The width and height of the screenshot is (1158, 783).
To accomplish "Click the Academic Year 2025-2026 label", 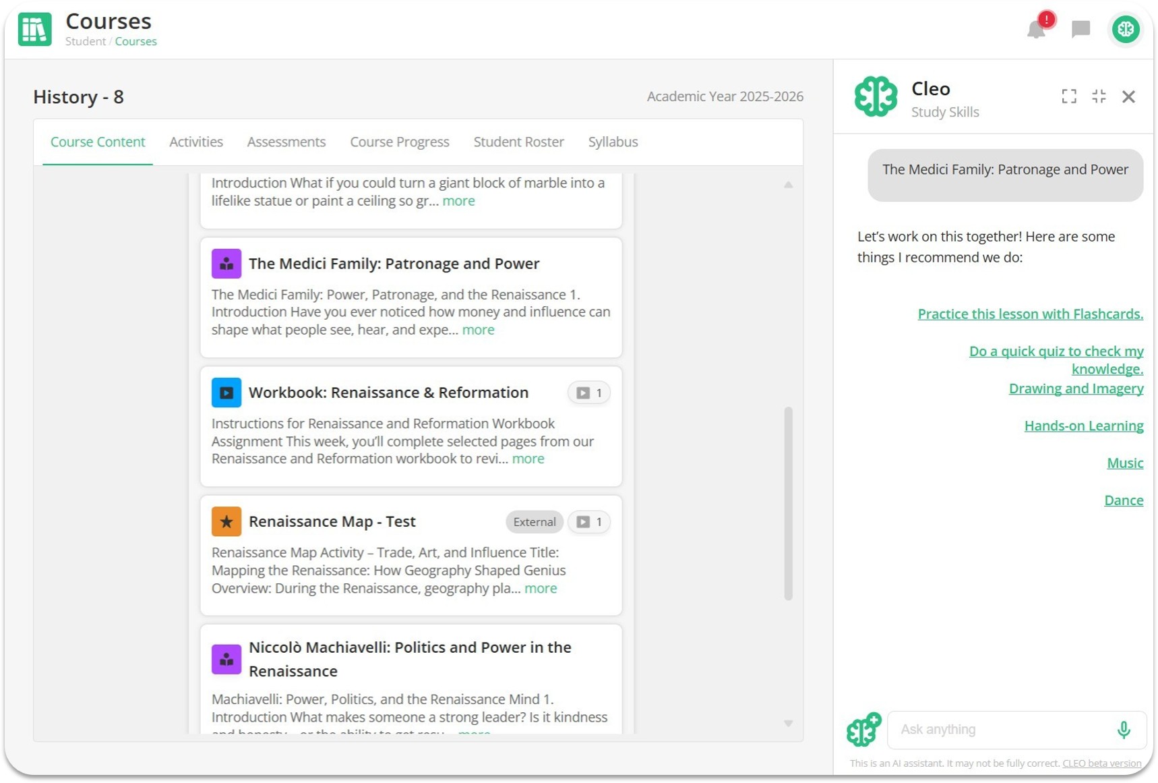I will tap(725, 96).
